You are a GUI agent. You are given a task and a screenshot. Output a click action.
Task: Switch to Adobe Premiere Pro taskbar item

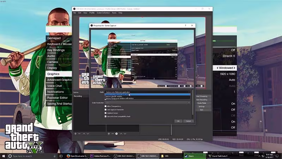point(100,156)
